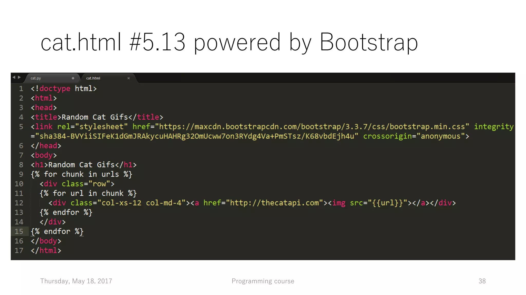Click the crossorigin attribute name

pos(387,136)
